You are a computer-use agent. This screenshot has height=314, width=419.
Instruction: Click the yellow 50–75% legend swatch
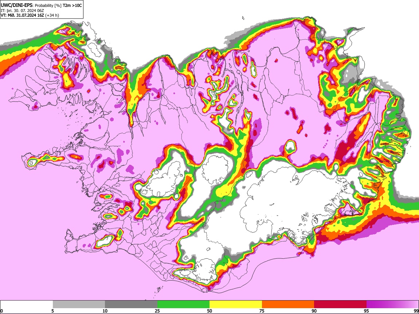click(236, 304)
